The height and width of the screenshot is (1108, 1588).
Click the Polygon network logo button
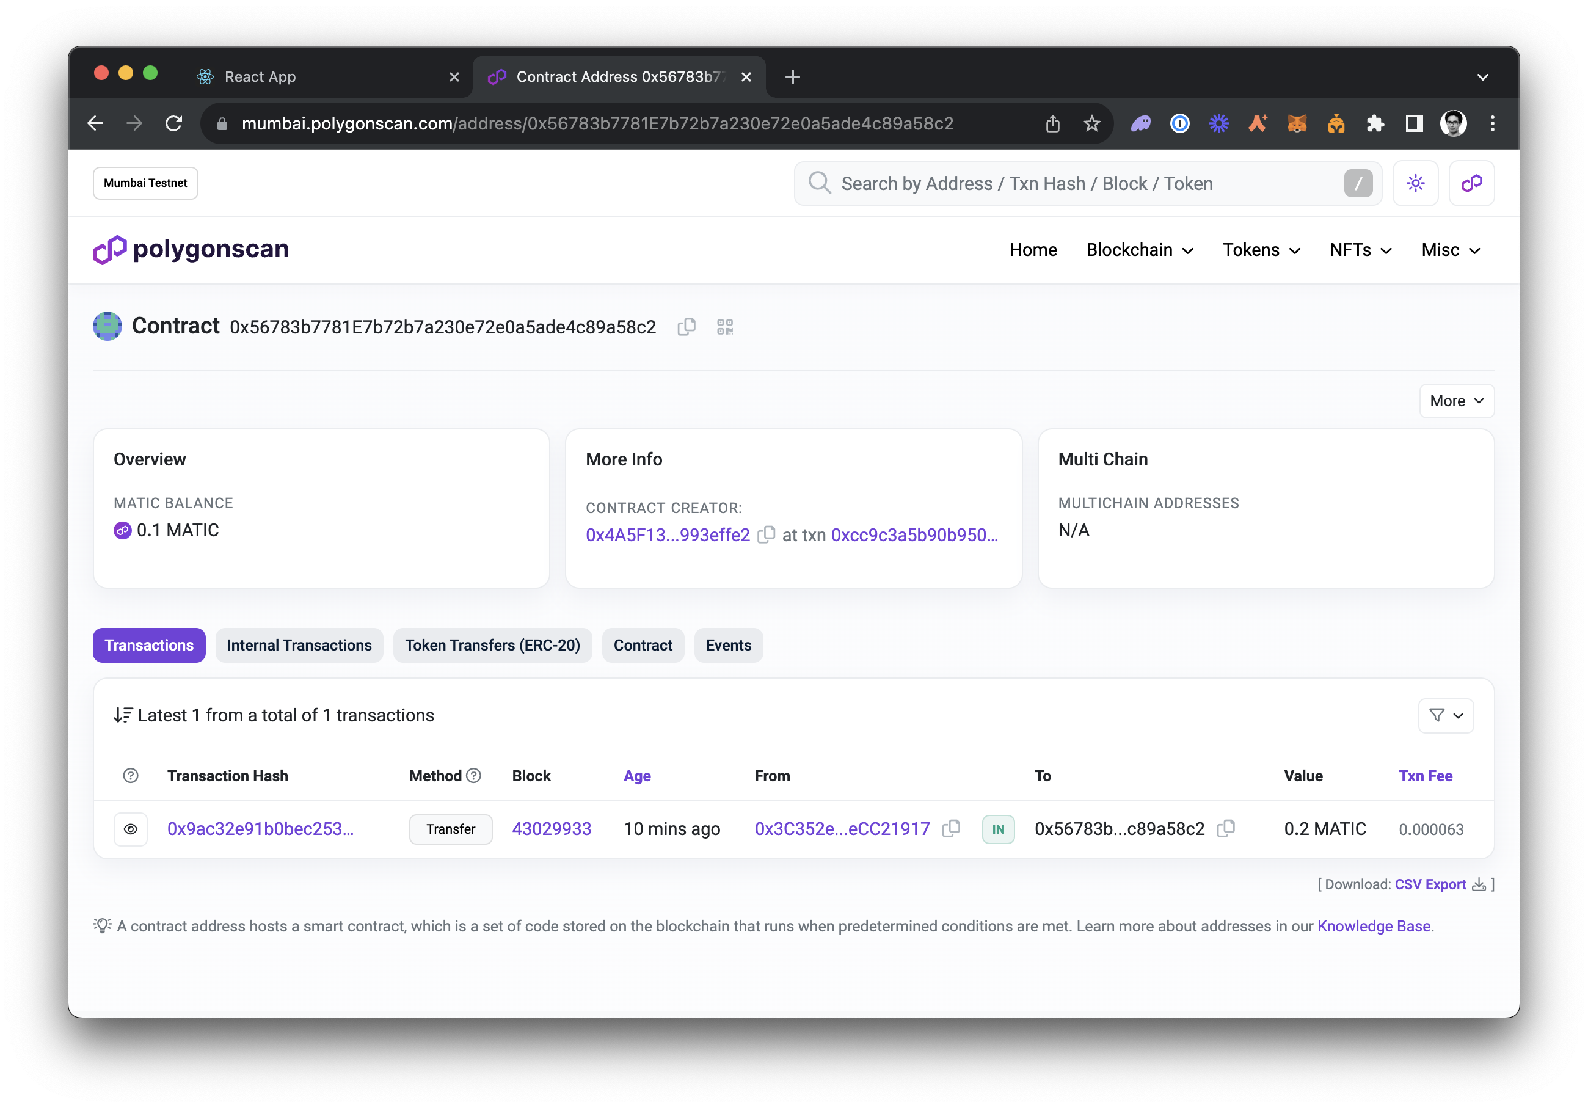tap(1471, 183)
